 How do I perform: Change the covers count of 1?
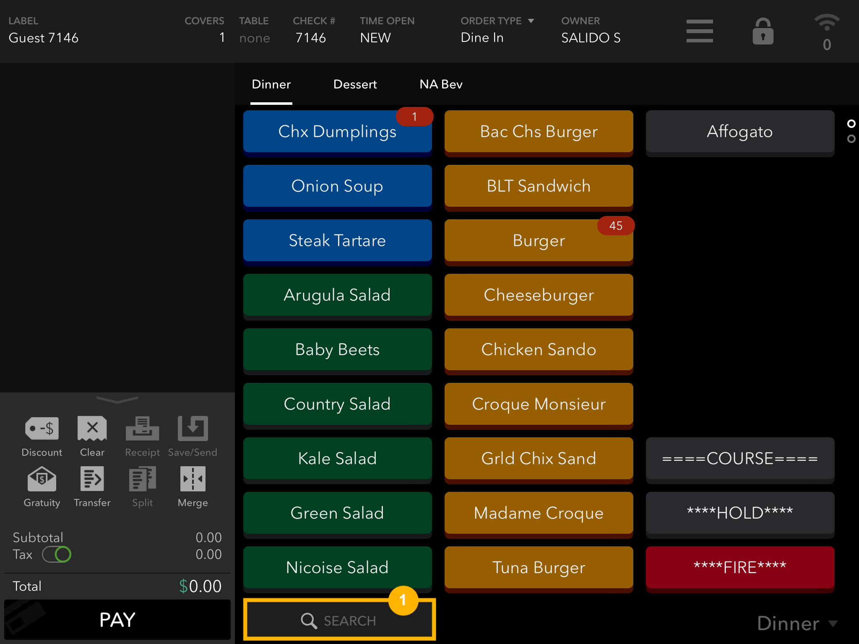click(x=222, y=38)
